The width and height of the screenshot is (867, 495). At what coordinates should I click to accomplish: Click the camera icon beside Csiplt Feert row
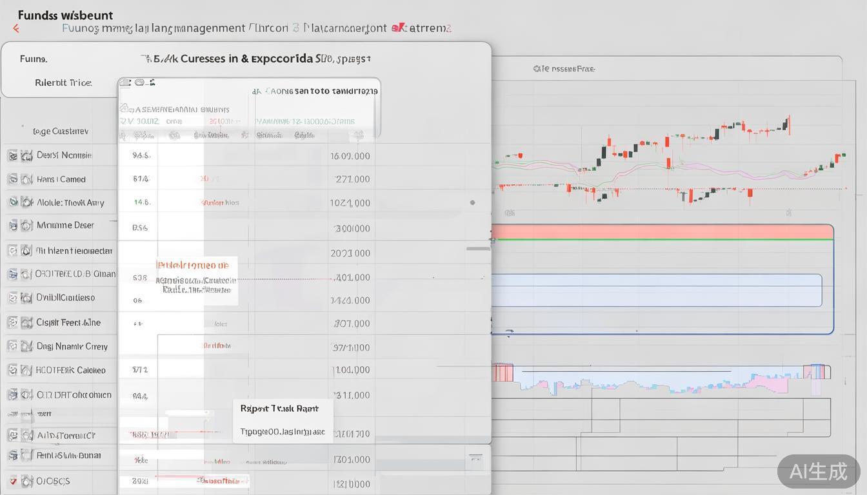[x=26, y=322]
